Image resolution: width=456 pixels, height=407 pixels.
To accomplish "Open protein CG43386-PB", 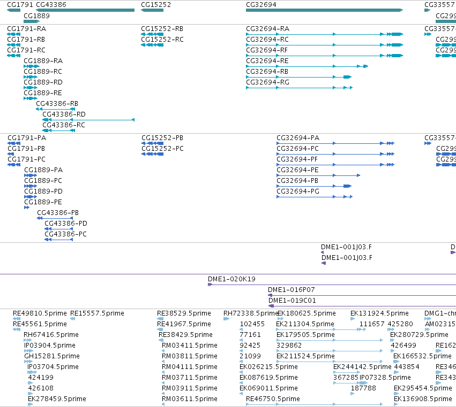I will point(58,213).
